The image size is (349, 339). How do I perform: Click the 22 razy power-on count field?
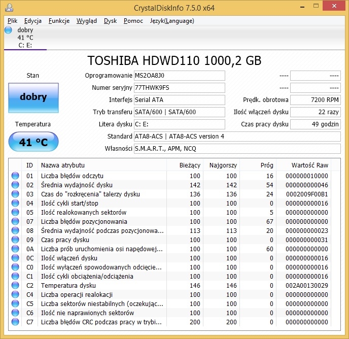pyautogui.click(x=316, y=112)
